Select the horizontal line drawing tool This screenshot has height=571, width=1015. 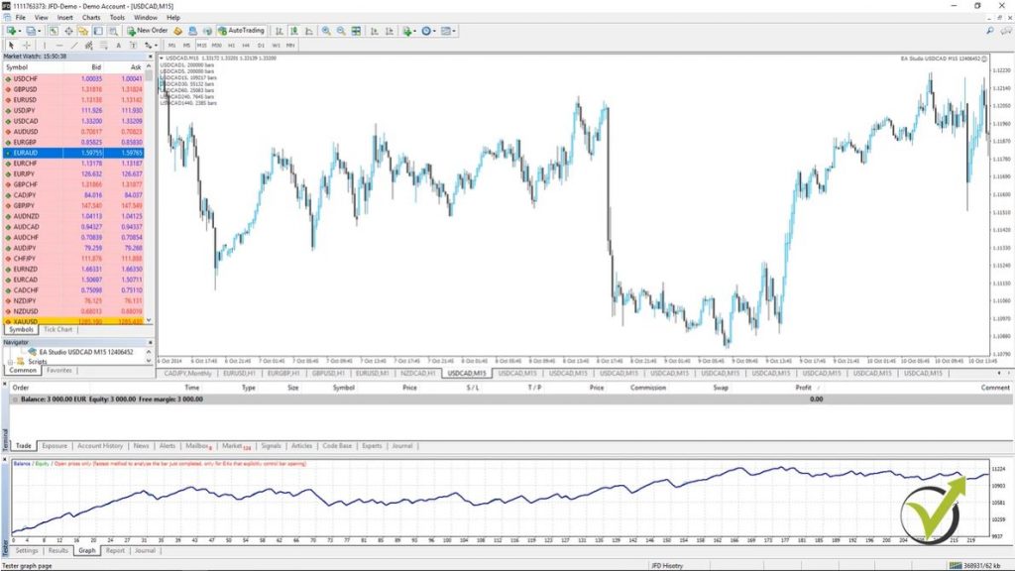[59, 45]
